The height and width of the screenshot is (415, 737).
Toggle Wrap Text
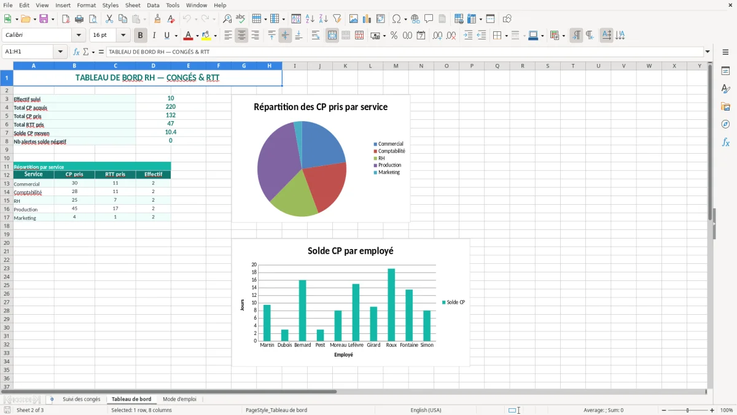coord(316,36)
